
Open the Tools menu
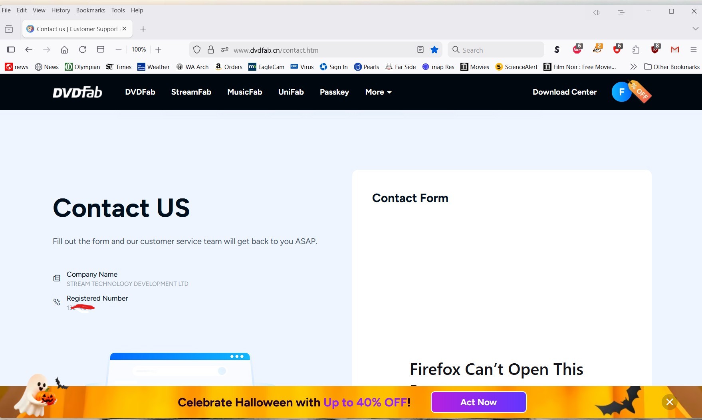tap(118, 10)
